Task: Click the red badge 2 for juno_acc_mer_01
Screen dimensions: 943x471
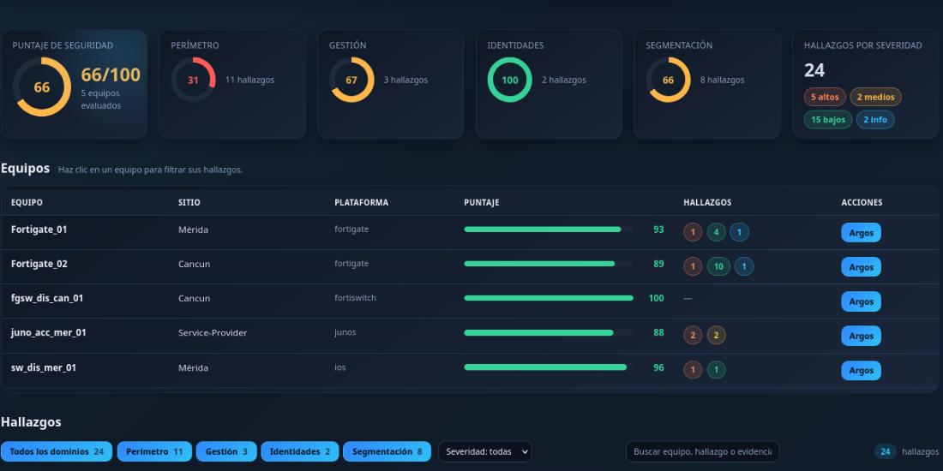Action: pyautogui.click(x=693, y=335)
